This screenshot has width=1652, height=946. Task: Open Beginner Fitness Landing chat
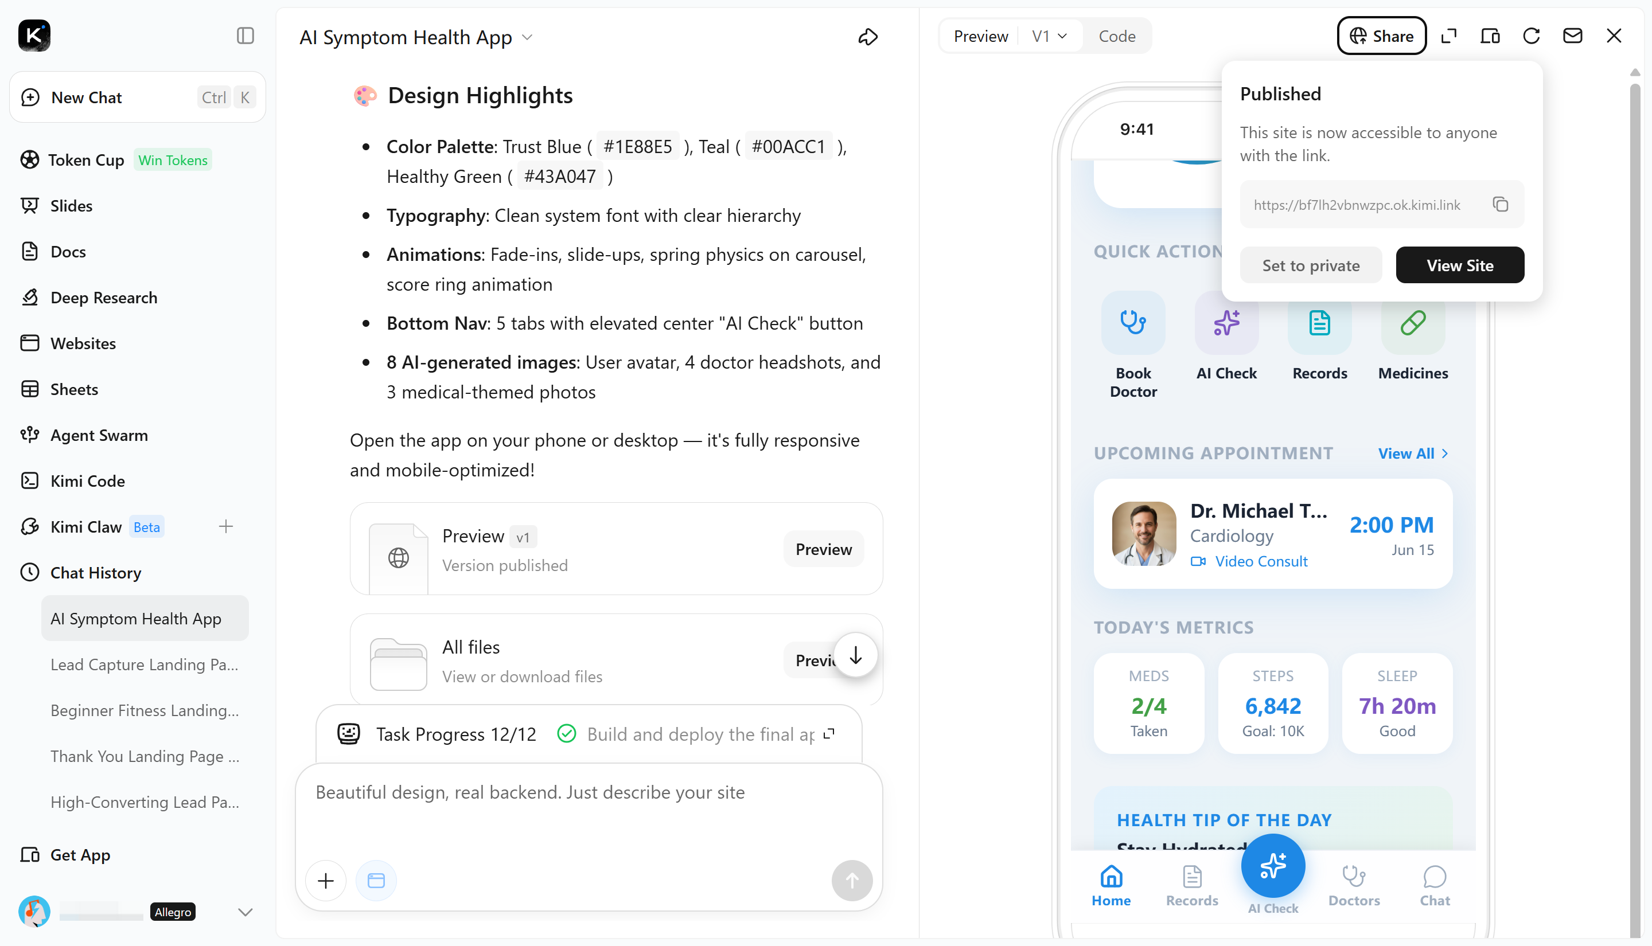145,711
